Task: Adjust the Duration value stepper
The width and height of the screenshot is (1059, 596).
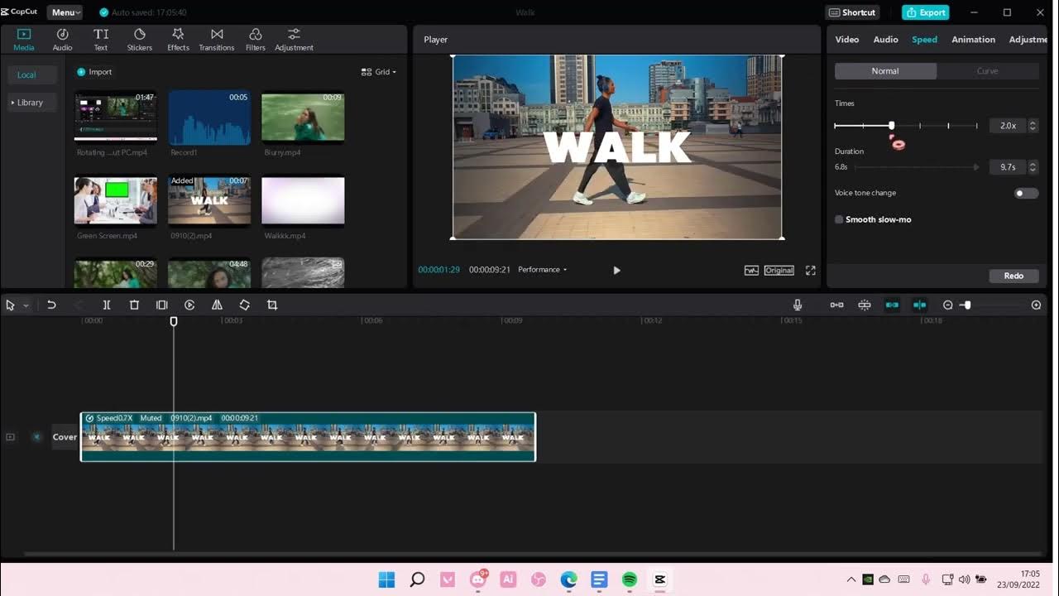Action: click(1033, 167)
